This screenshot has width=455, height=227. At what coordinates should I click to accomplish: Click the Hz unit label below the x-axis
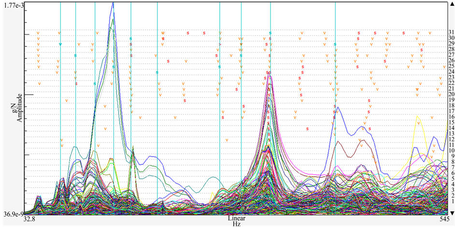(x=237, y=224)
